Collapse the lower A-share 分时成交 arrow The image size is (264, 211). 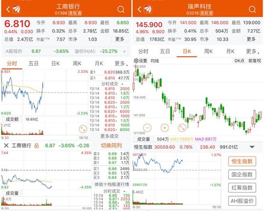124,191
